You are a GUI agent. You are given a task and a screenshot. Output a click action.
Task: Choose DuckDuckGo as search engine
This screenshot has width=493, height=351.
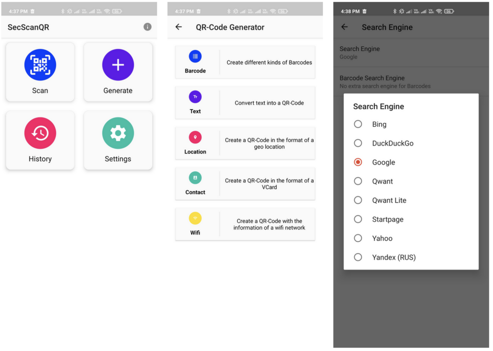click(x=358, y=143)
